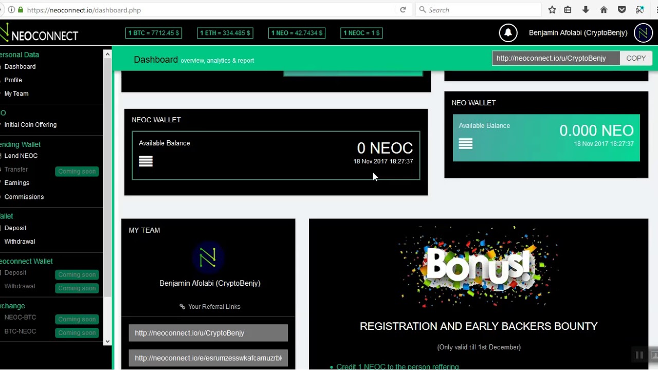Copy the referral link with COPY
The width and height of the screenshot is (658, 370).
coord(636,58)
